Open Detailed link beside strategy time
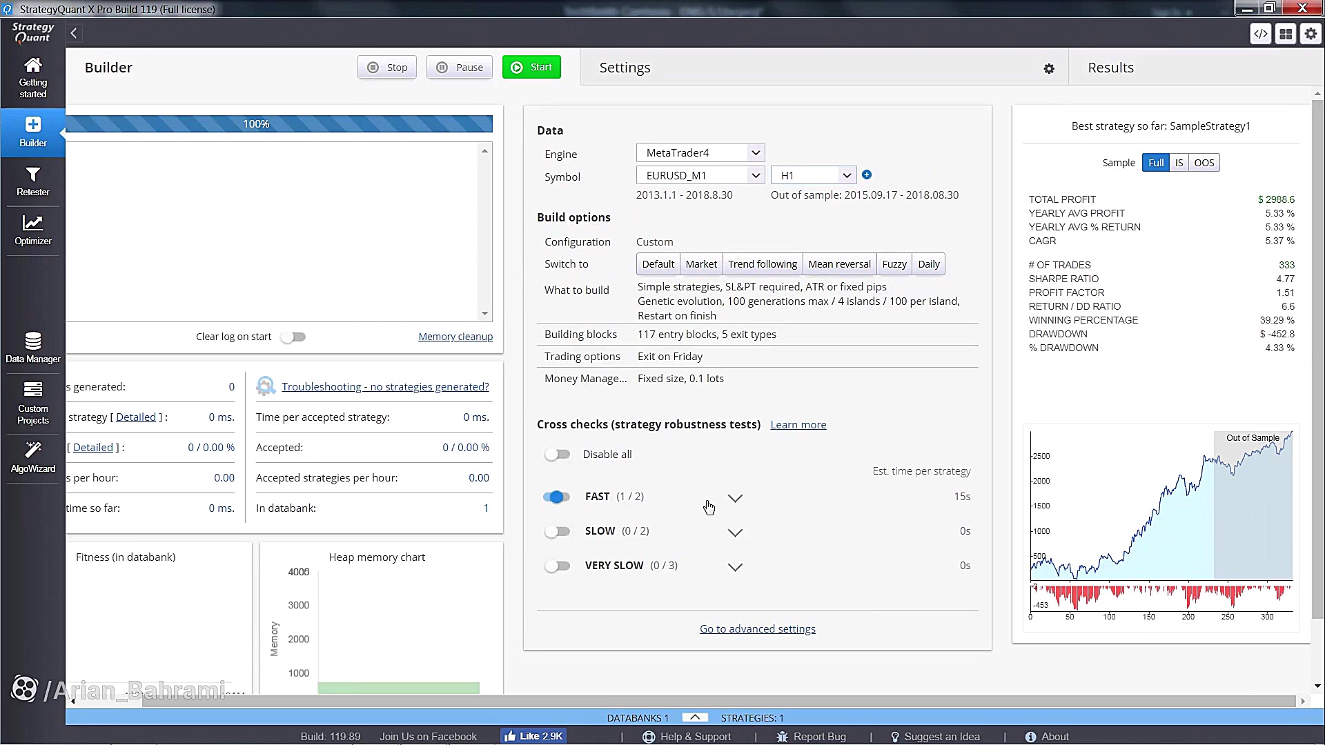The image size is (1325, 745). coord(136,417)
